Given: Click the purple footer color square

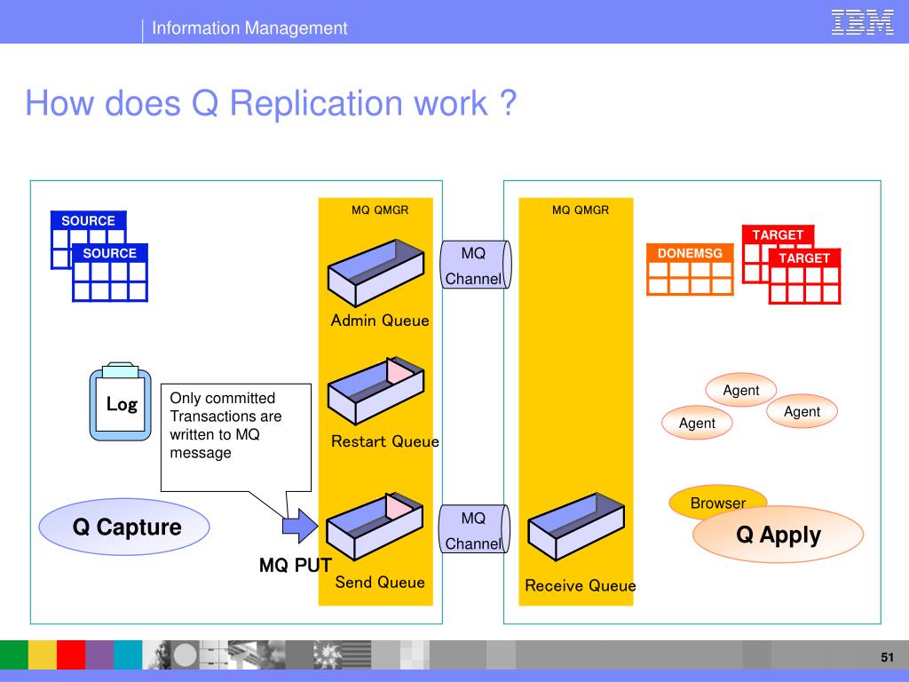Looking at the screenshot, I should (x=99, y=654).
